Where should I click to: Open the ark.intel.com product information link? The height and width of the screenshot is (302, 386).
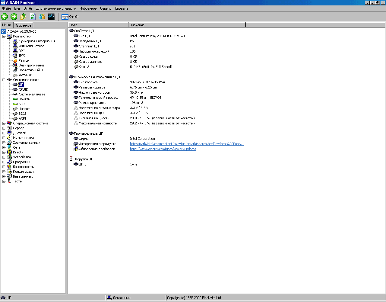point(187,144)
